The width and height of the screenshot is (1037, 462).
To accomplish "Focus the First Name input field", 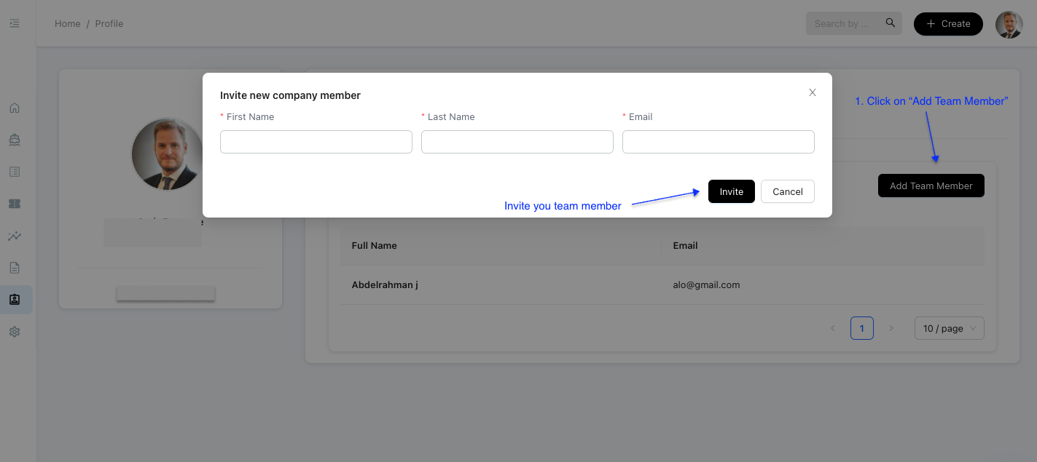I will pos(316,142).
